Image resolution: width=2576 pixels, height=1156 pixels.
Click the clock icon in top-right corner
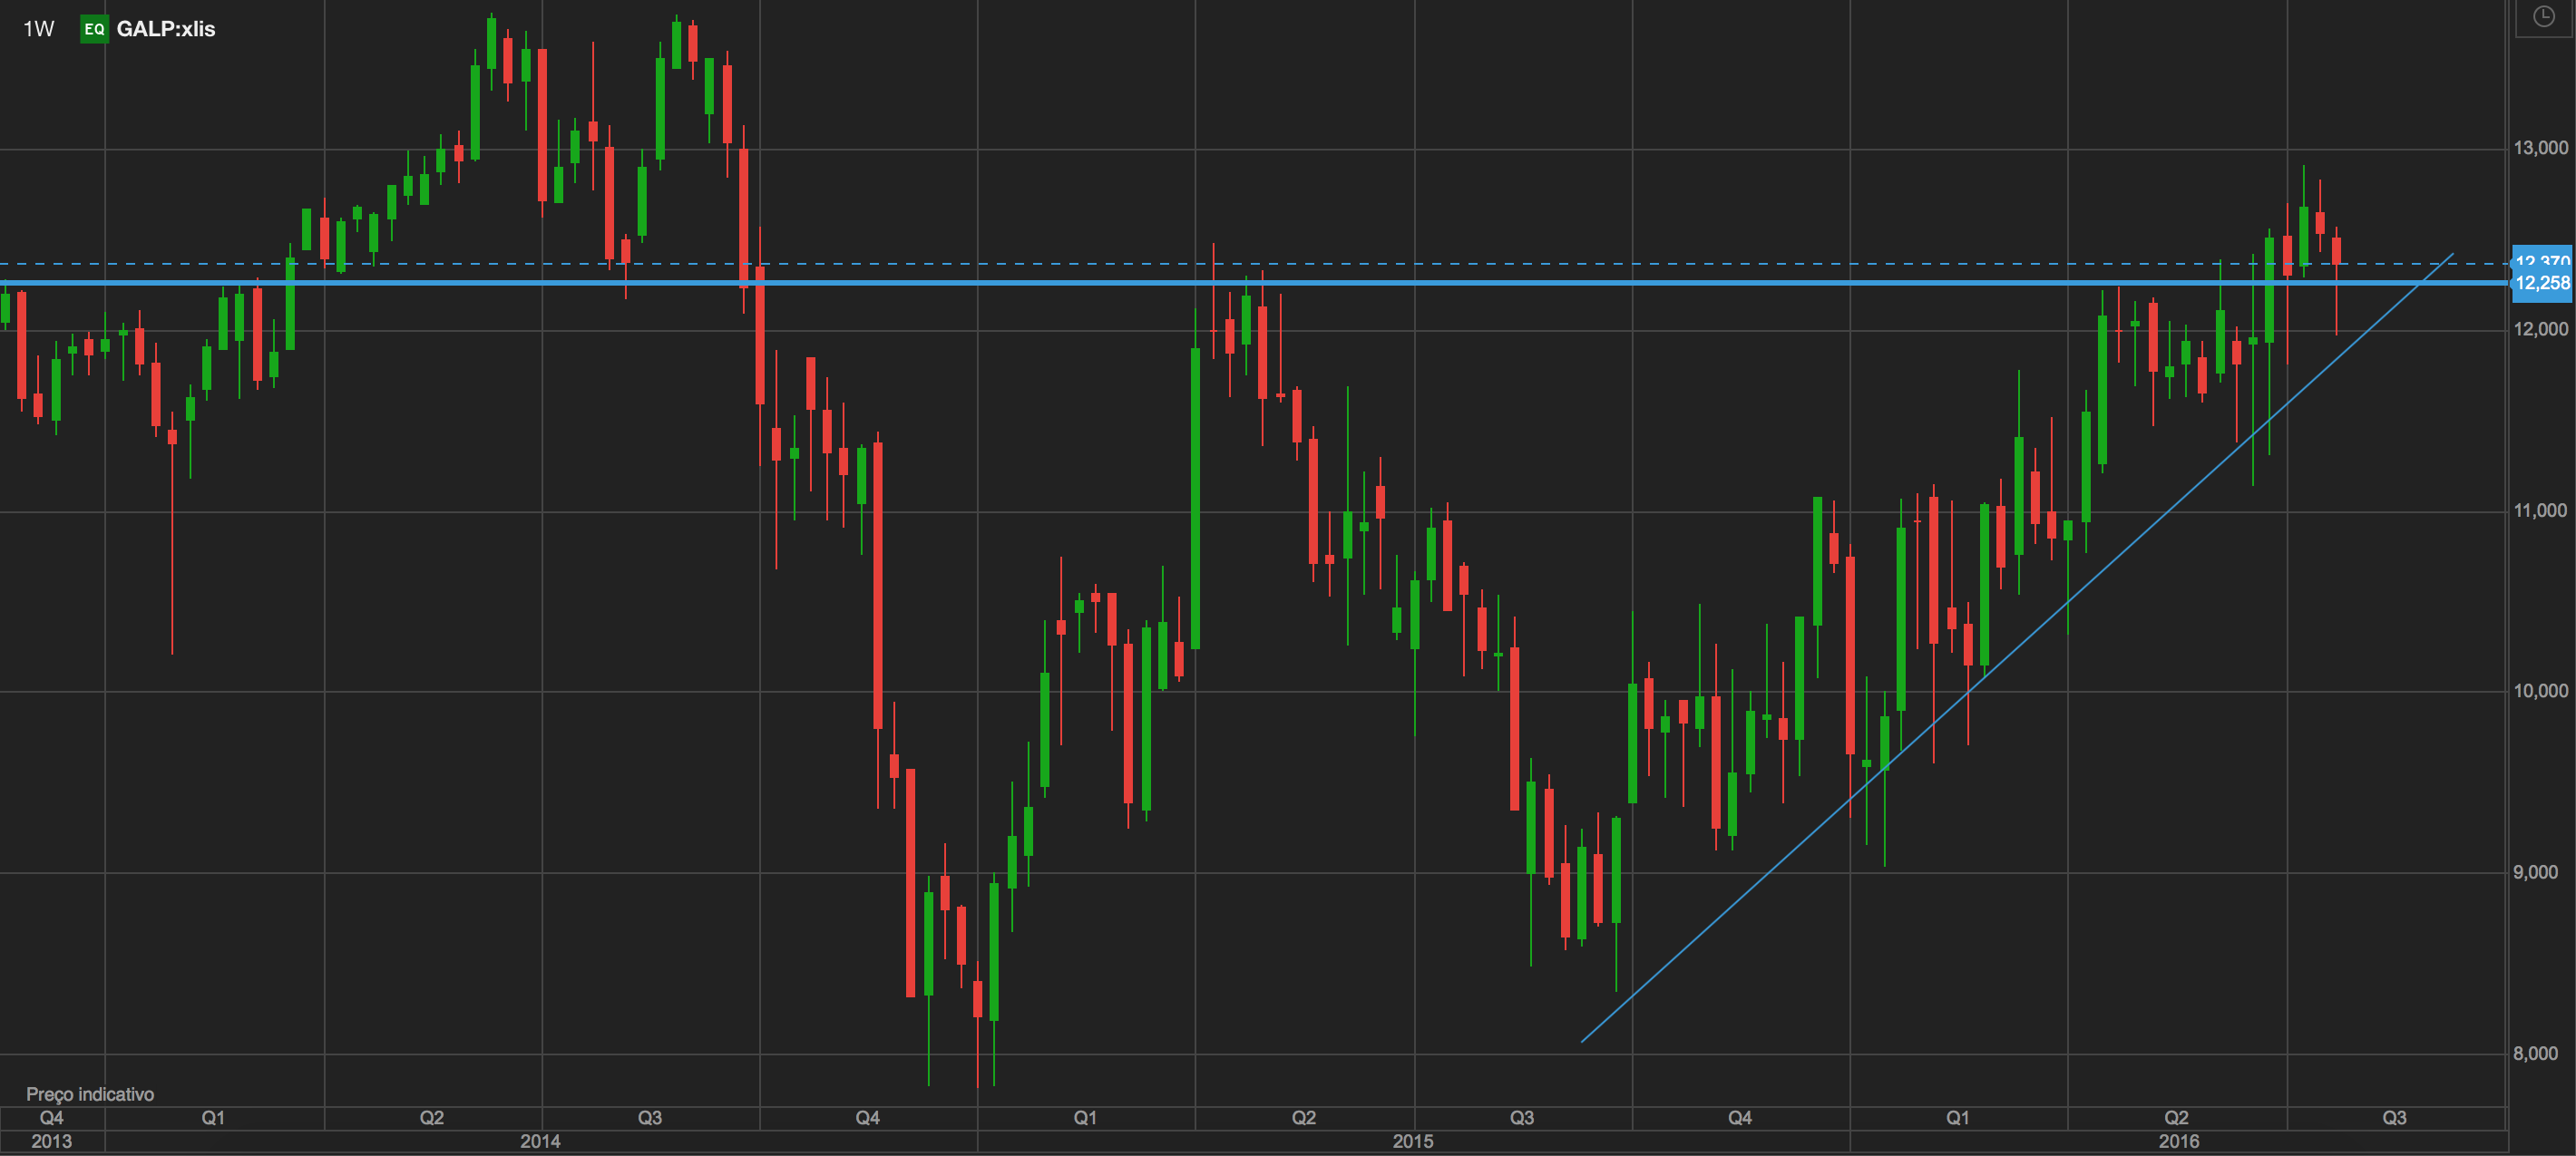click(x=2543, y=17)
